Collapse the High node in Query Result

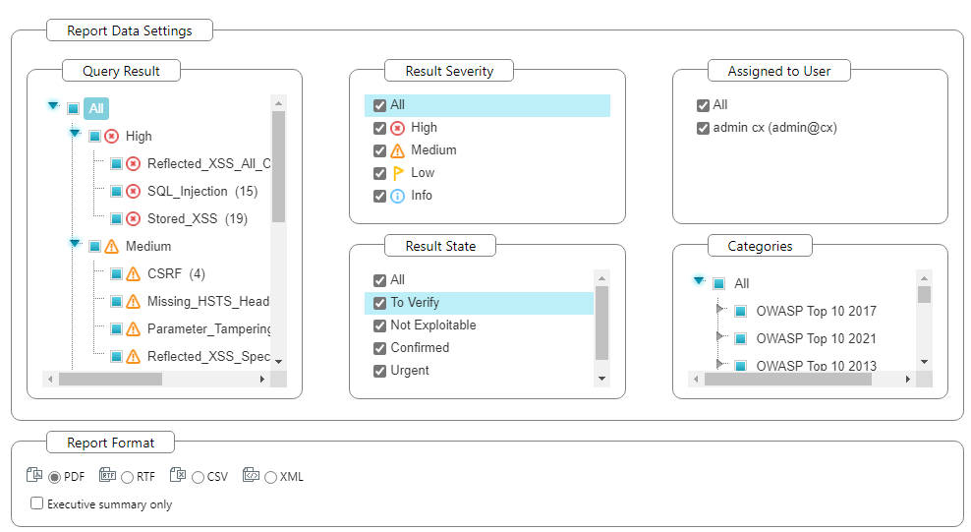(x=75, y=133)
